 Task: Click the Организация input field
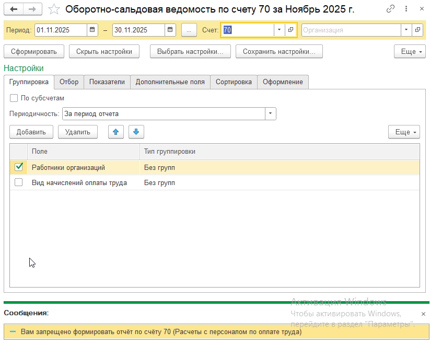click(351, 30)
